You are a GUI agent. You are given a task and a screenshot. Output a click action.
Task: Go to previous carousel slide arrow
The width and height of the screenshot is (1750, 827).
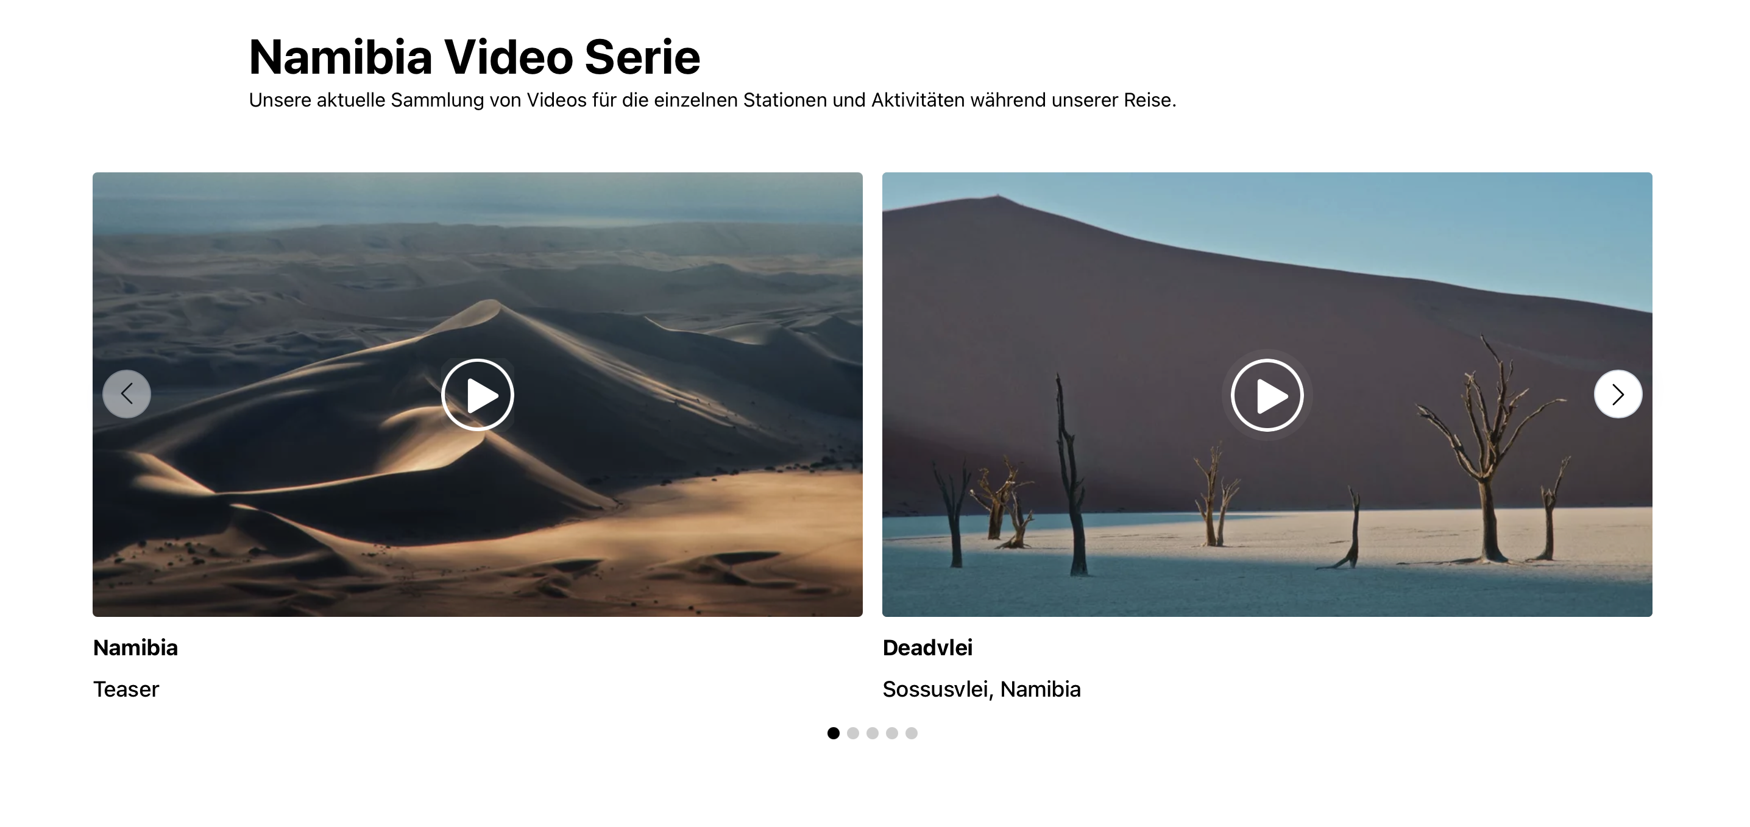pos(126,394)
